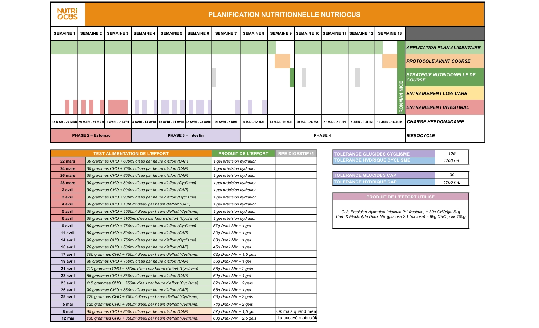This screenshot has height=328, width=539.
Task: Click the TOLERANCE GLUCIDES CYCLISME label
Action: 384,154
